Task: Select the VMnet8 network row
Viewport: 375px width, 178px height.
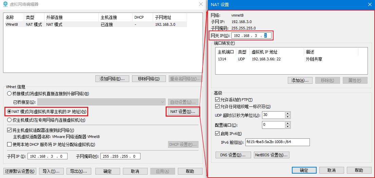Action: (x=95, y=24)
